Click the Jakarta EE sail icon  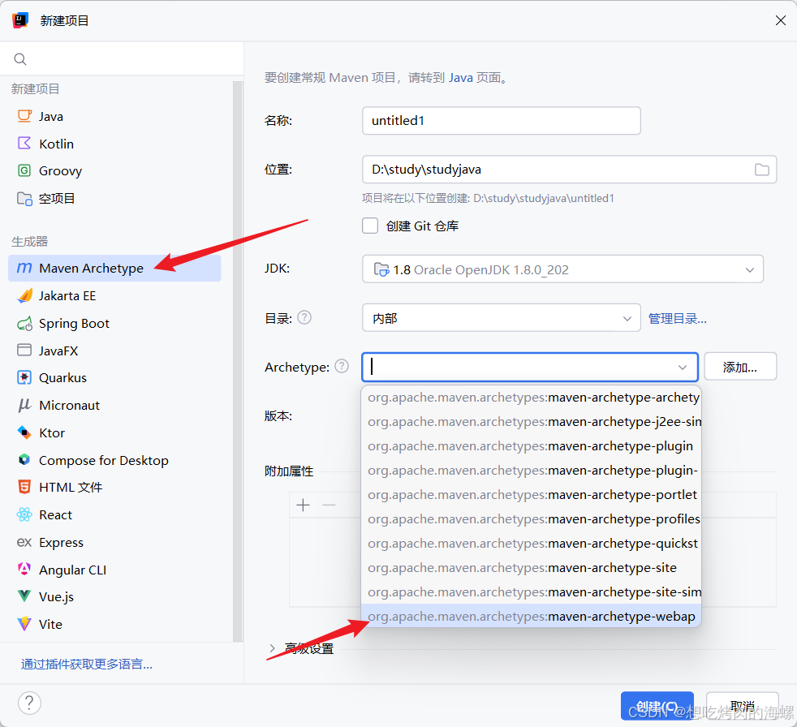click(24, 295)
